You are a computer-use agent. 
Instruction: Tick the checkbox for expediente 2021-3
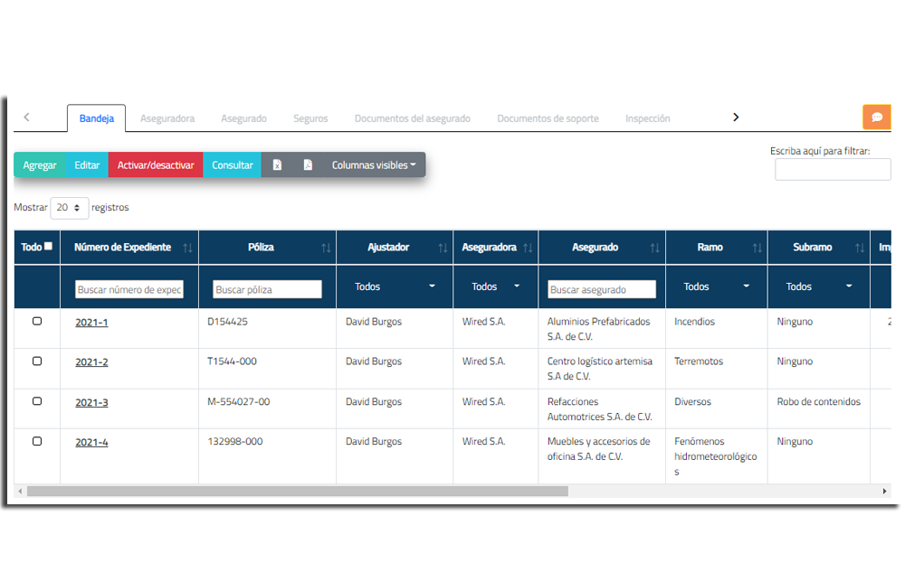(37, 401)
